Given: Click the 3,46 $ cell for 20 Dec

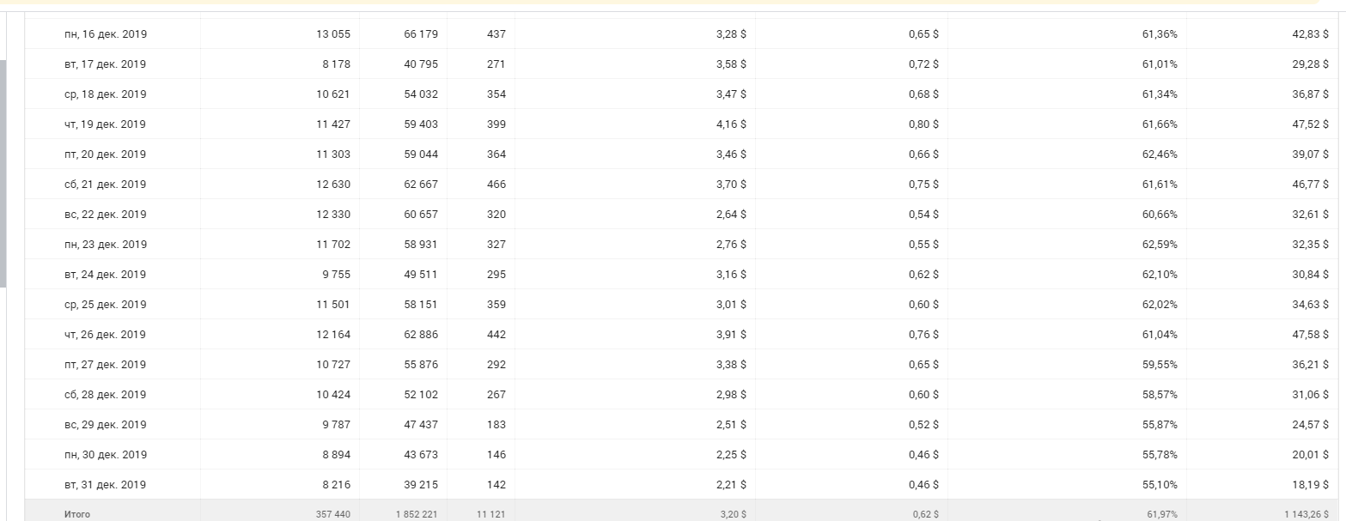Looking at the screenshot, I should pos(730,154).
